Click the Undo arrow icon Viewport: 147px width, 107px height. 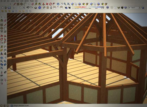pos(28,8)
